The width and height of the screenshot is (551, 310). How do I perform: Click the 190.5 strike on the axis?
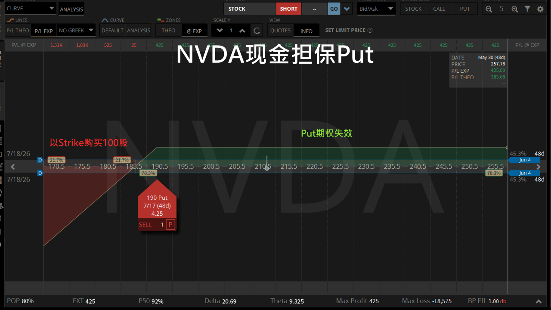pyautogui.click(x=160, y=166)
